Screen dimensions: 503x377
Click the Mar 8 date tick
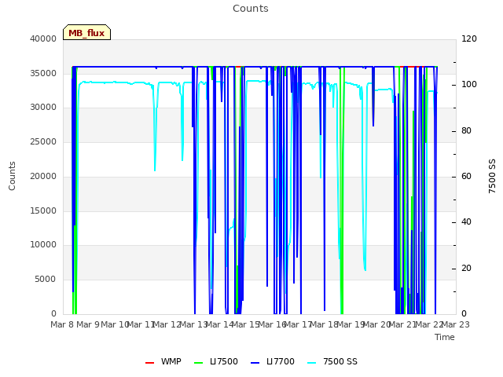tap(63, 324)
